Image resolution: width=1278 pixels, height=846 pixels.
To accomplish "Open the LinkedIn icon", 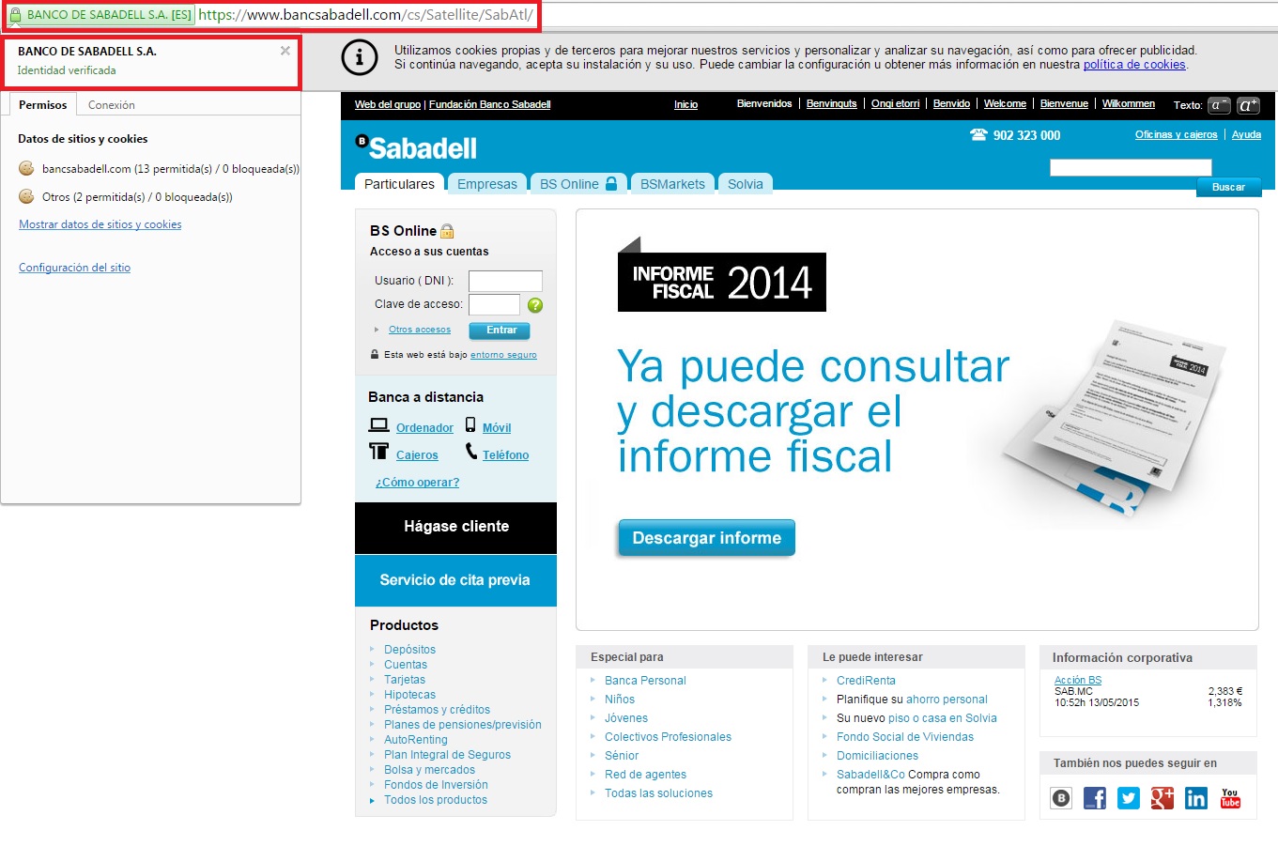I will pyautogui.click(x=1196, y=798).
